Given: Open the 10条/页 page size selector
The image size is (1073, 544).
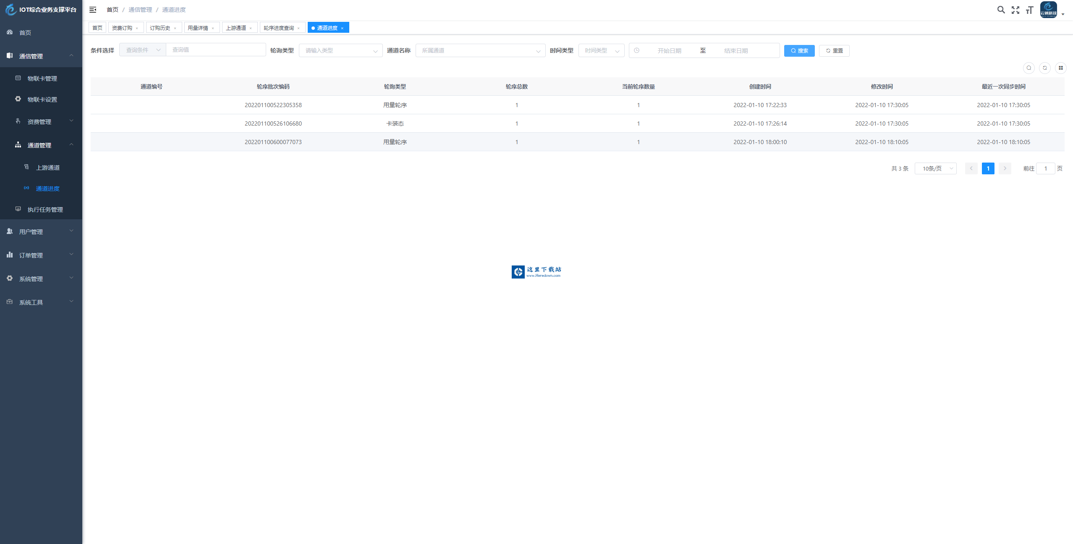Looking at the screenshot, I should pos(935,168).
